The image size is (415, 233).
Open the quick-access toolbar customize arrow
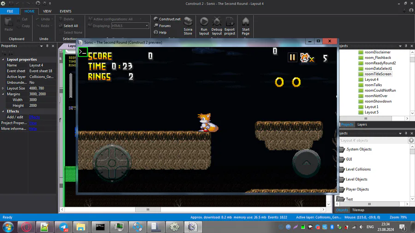(x=50, y=3)
